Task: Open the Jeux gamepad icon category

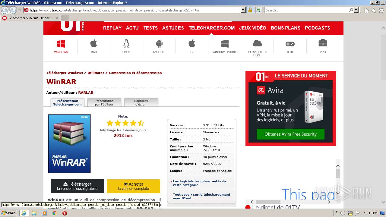Action: click(290, 44)
